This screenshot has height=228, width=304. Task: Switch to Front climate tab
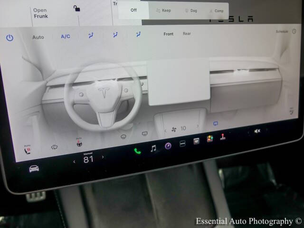[x=168, y=34]
